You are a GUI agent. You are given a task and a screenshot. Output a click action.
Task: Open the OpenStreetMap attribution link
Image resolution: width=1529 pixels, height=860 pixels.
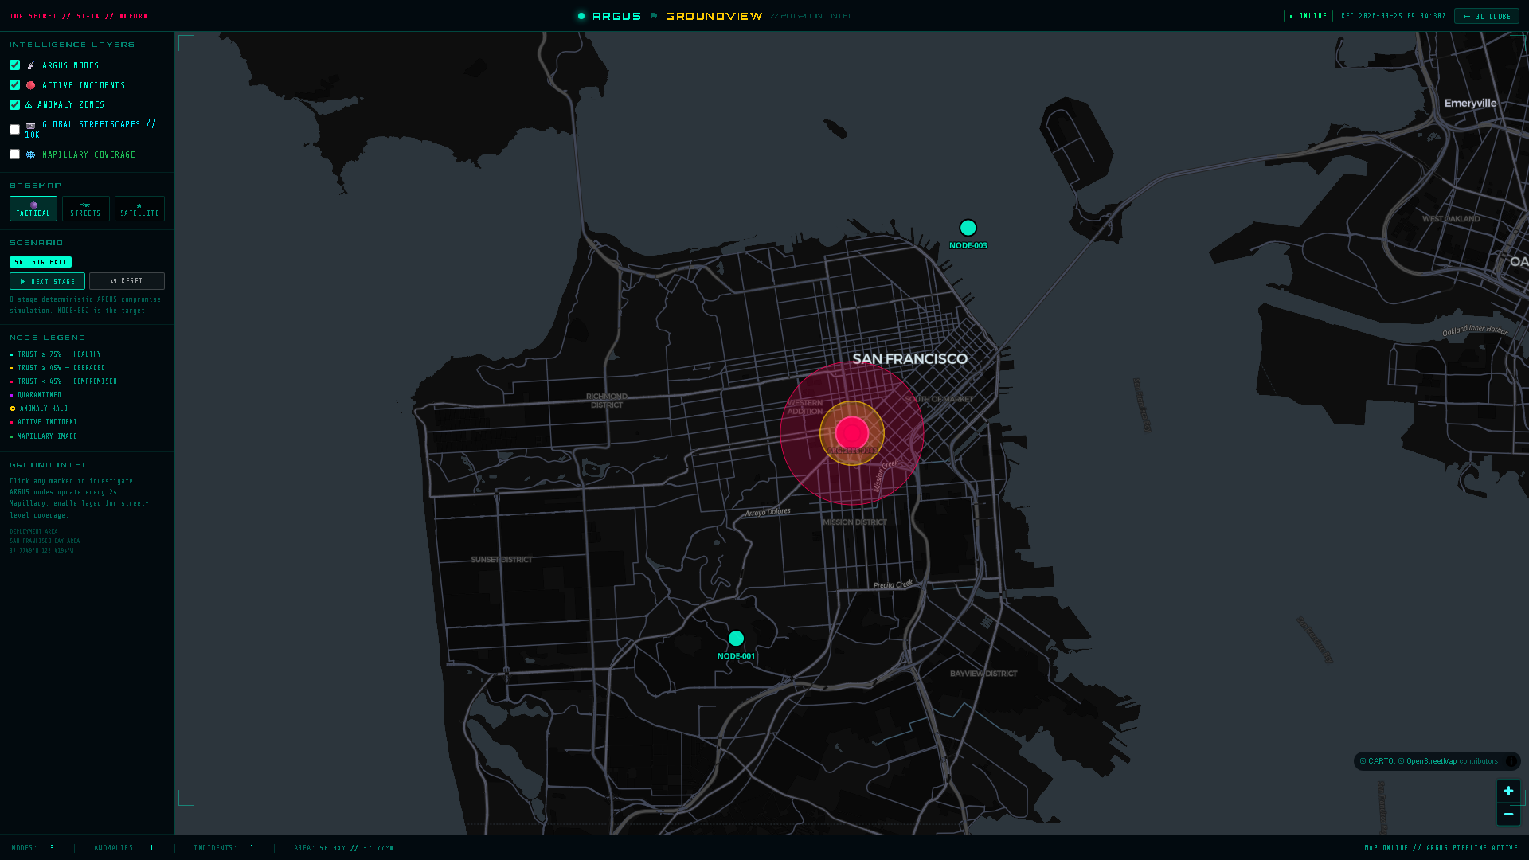pyautogui.click(x=1431, y=761)
